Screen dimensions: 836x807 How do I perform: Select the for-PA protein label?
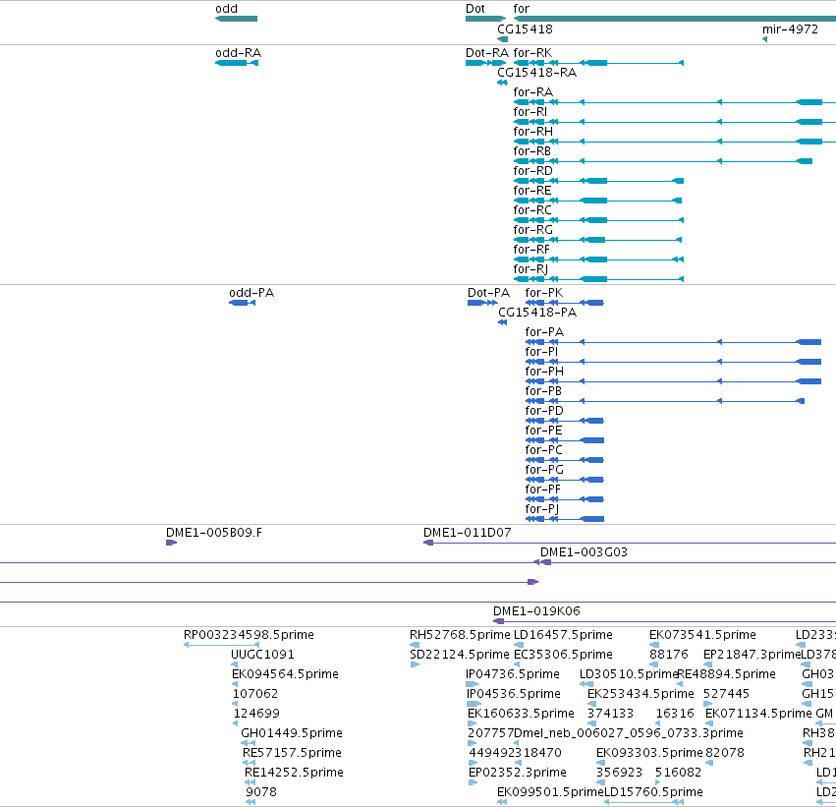[x=544, y=332]
